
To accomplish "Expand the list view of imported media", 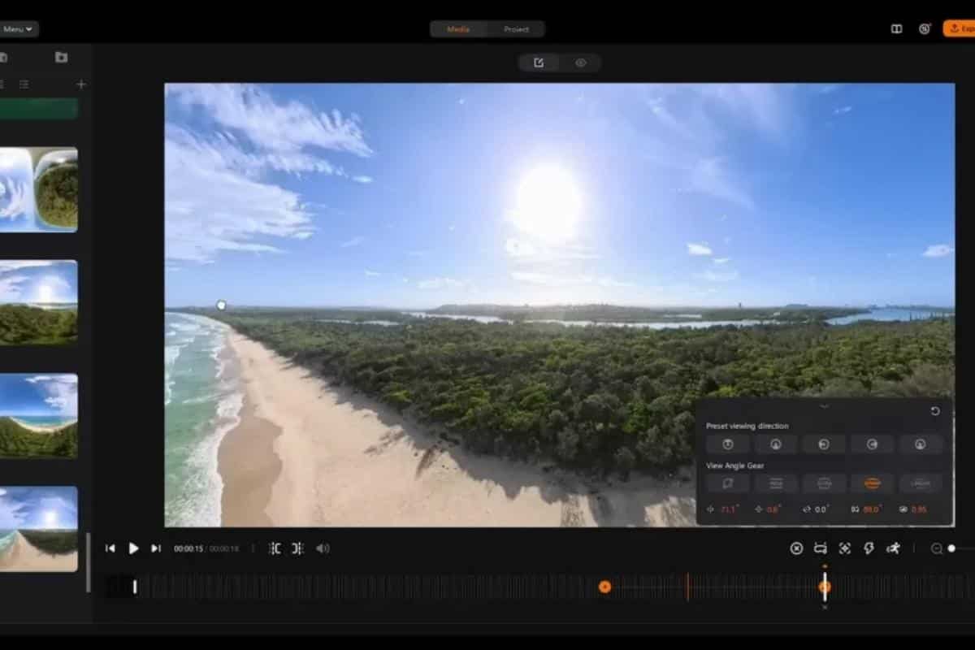I will coord(25,83).
